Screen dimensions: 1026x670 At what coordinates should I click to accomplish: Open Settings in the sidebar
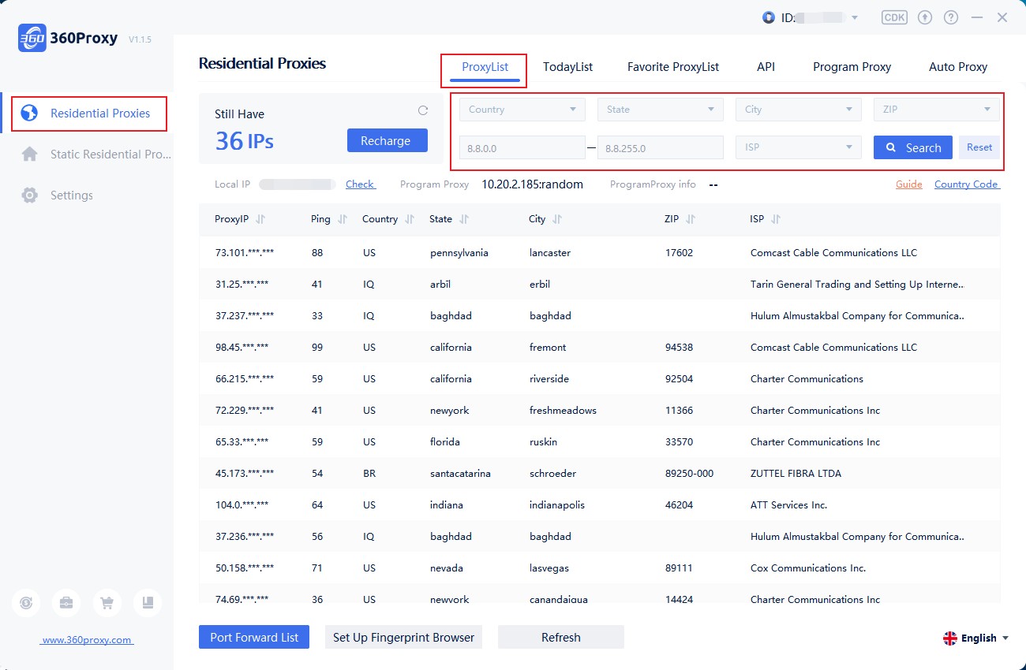point(87,195)
